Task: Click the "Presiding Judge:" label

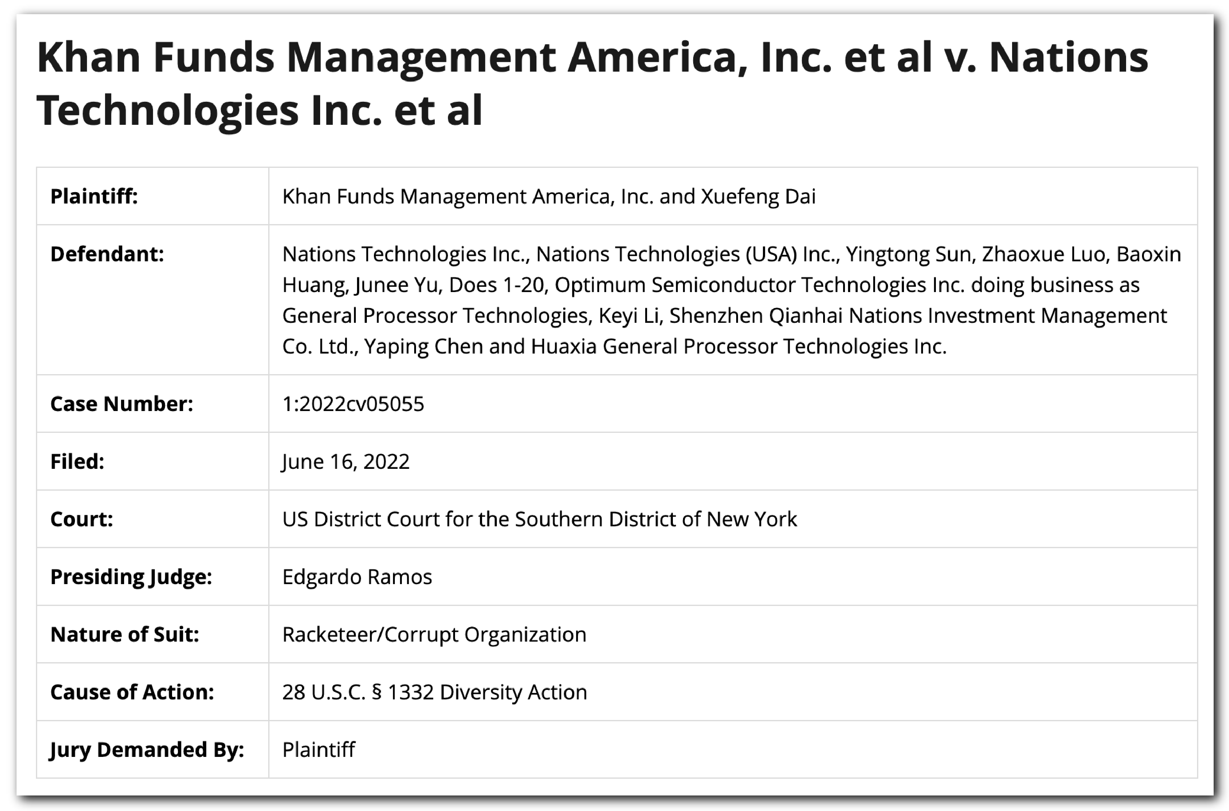Action: click(131, 577)
